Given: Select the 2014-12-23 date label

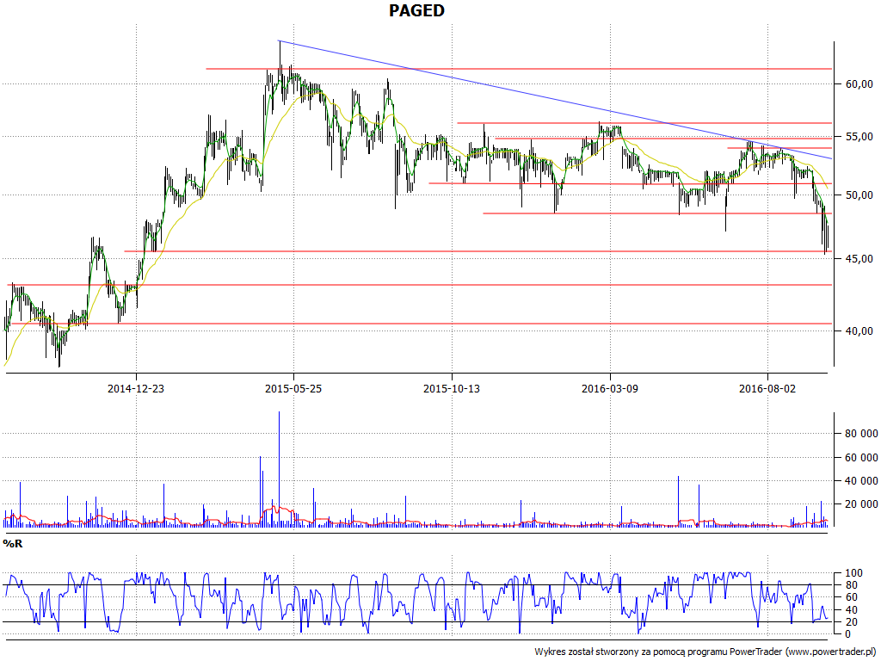Looking at the screenshot, I should [136, 388].
